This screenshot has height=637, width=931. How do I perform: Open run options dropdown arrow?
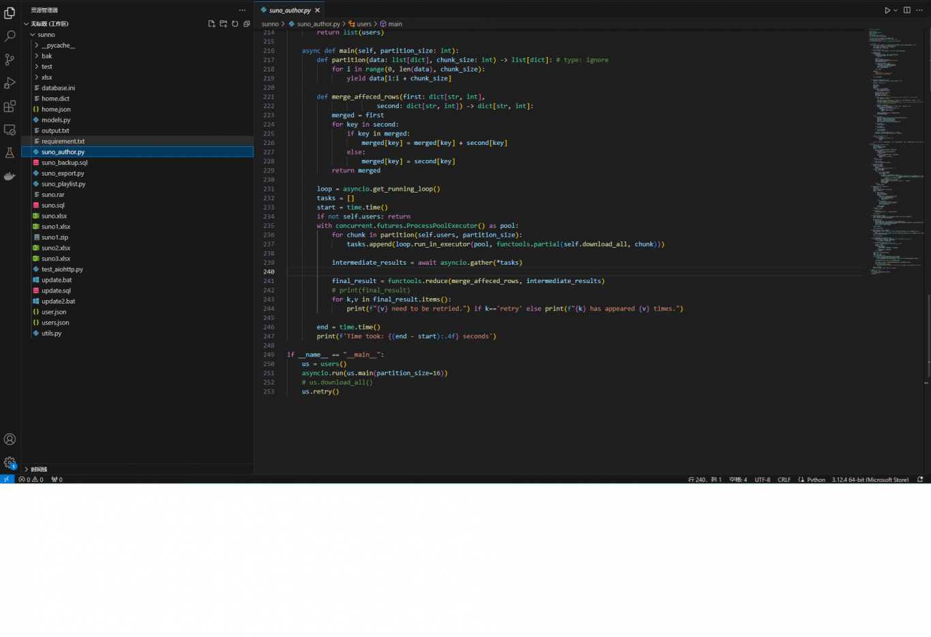896,10
